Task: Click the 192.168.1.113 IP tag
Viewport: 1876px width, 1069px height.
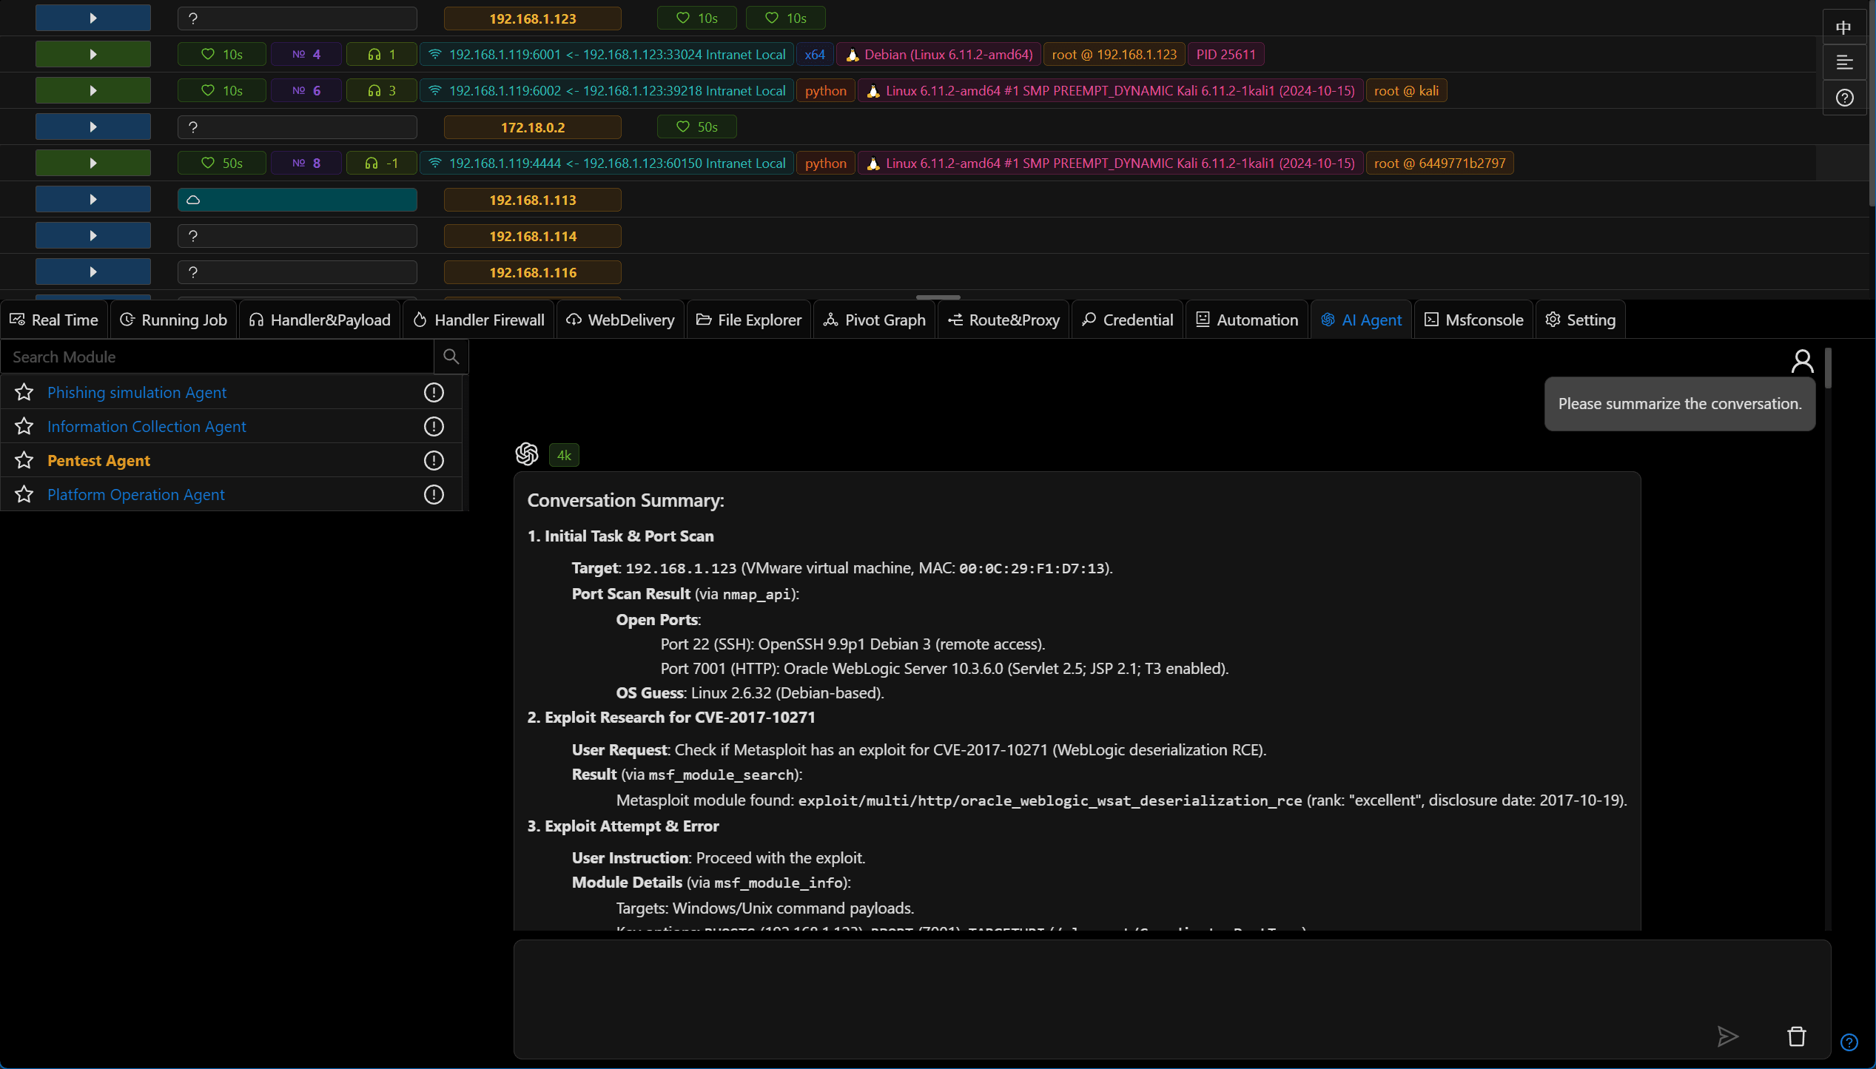Action: [x=533, y=200]
